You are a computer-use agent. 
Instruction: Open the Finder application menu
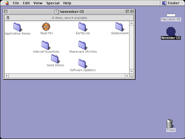pyautogui.click(x=171, y=3)
